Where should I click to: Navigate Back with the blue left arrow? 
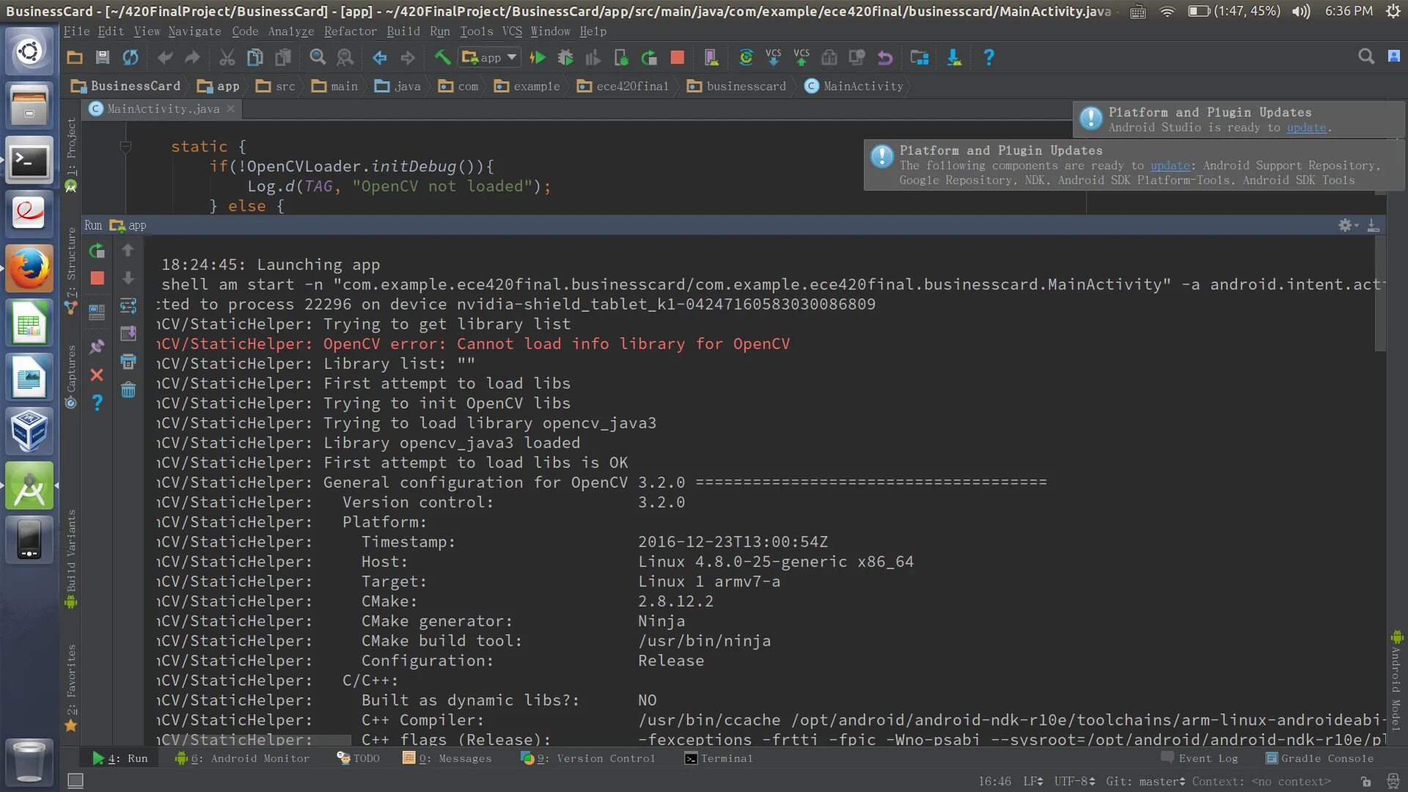point(380,57)
